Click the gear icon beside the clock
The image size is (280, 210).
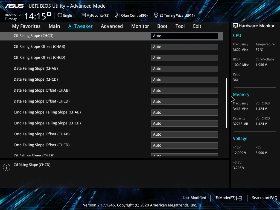[49, 14]
